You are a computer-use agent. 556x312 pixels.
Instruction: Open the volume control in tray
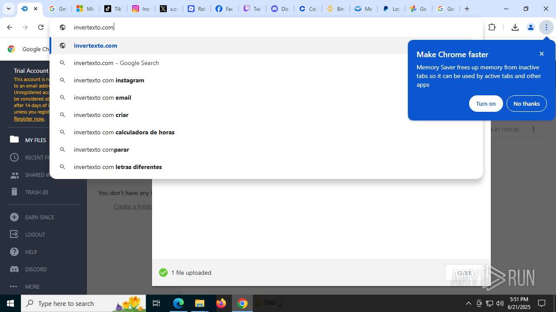[500, 303]
